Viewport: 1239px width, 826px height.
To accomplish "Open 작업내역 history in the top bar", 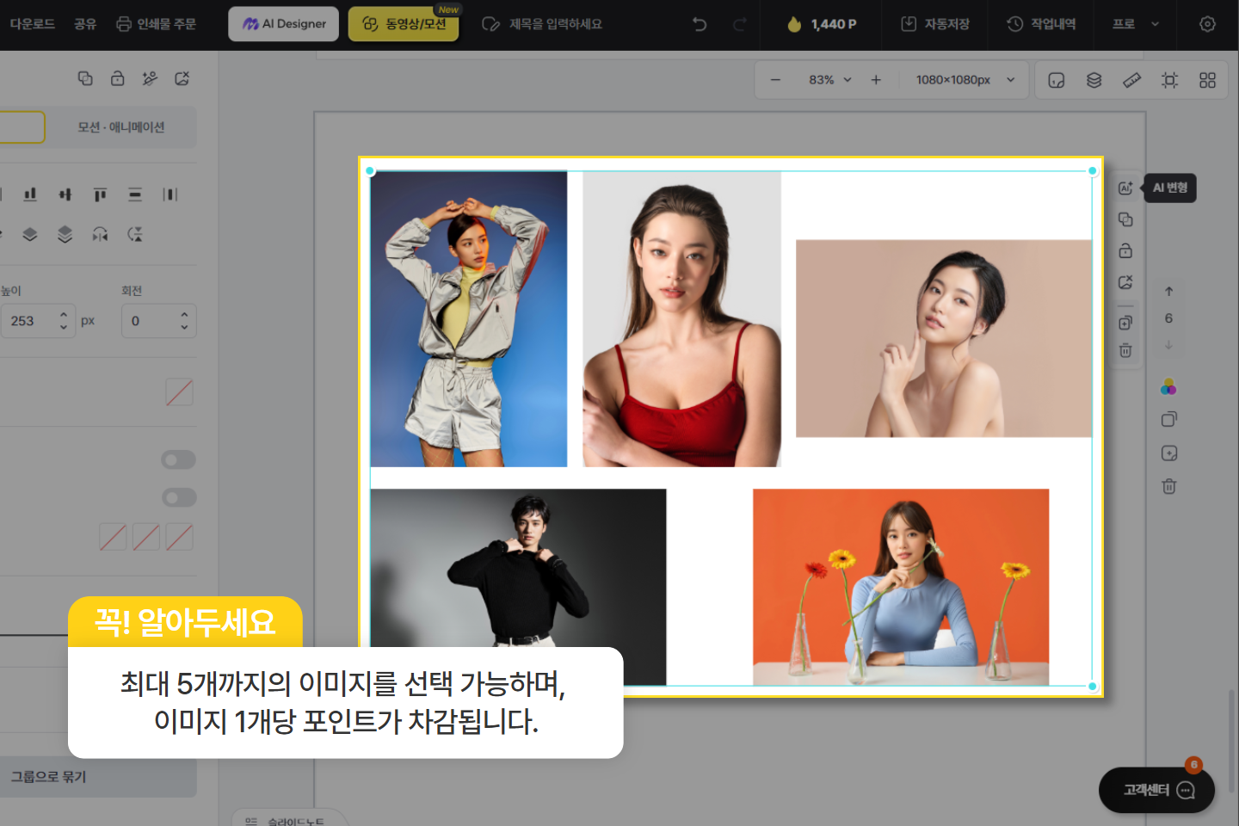I will pyautogui.click(x=1041, y=24).
